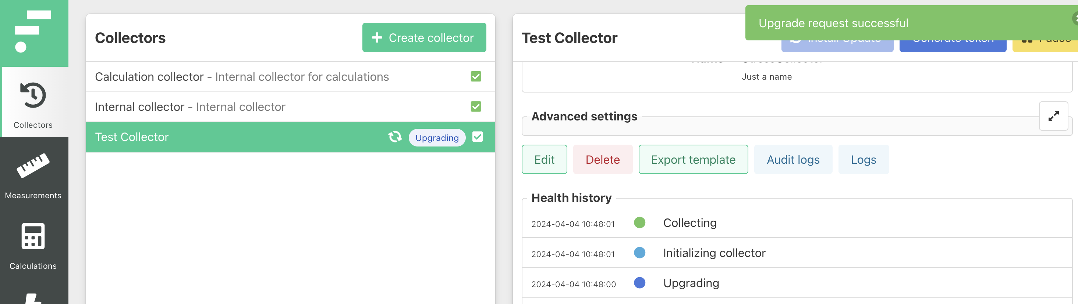Expand Advanced settings with the arrows icon
This screenshot has width=1078, height=304.
tap(1053, 116)
